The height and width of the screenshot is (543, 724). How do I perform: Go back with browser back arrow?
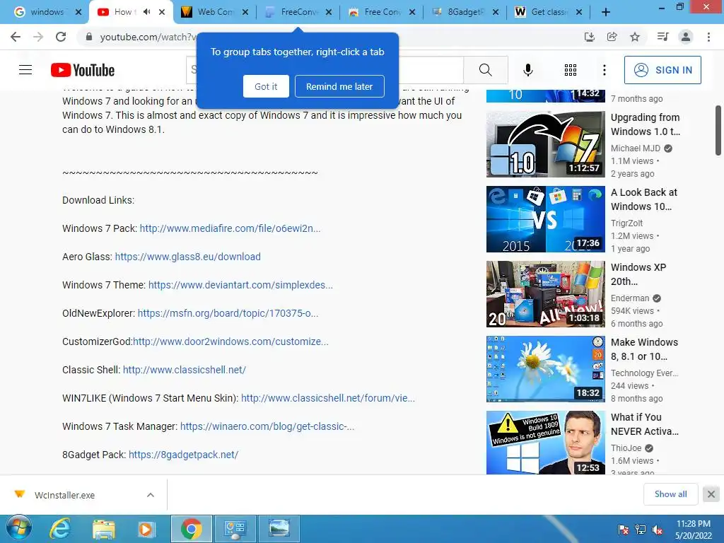click(x=16, y=37)
